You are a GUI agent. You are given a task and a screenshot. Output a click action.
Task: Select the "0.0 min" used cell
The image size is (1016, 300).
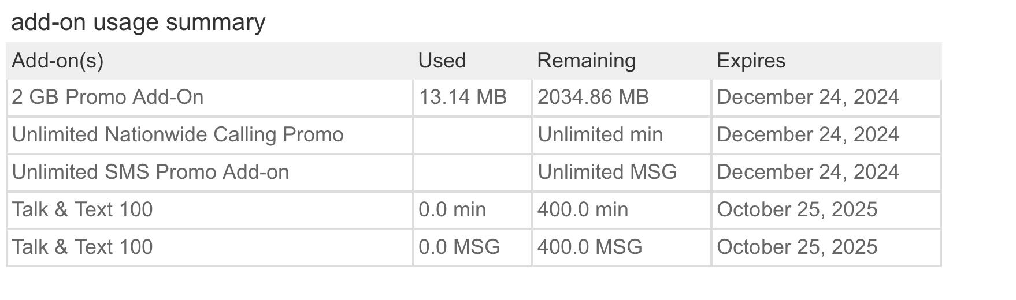pyautogui.click(x=452, y=209)
